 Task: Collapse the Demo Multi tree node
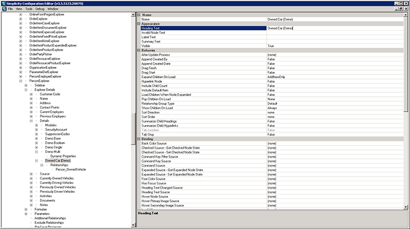pos(36,152)
